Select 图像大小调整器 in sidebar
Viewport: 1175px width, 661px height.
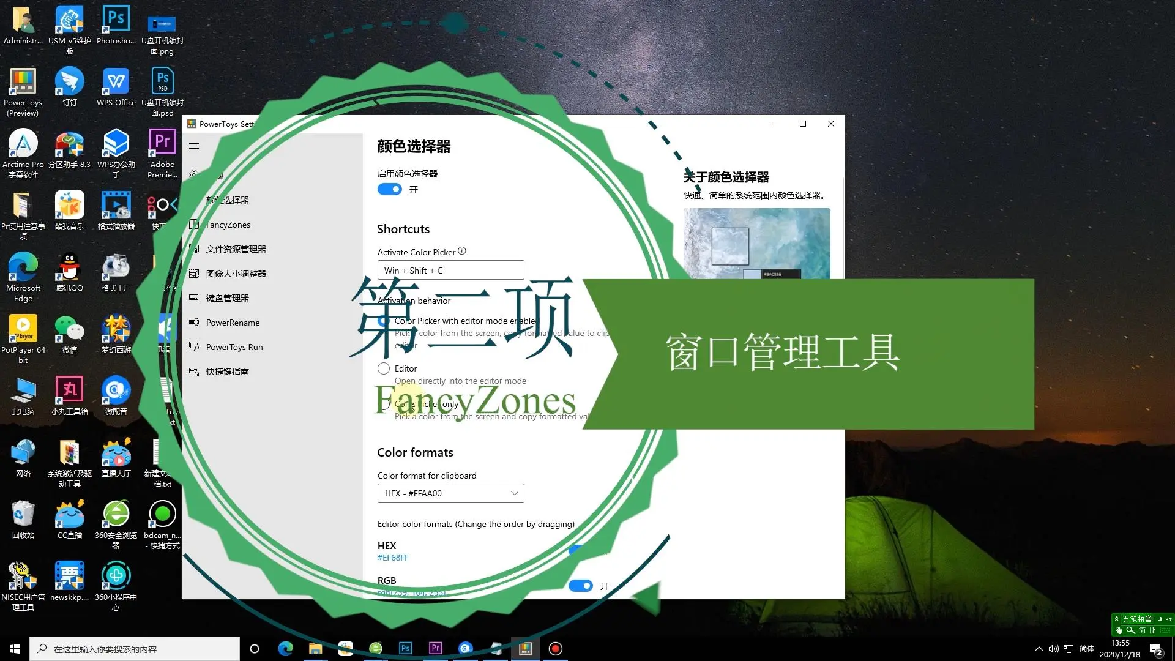[236, 273]
